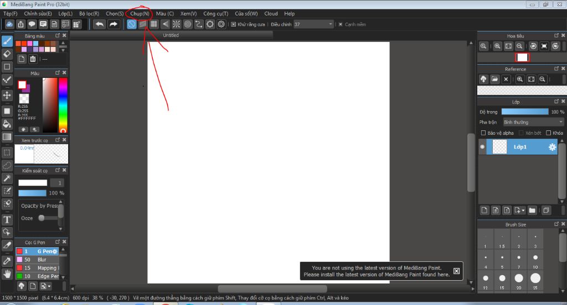Open the Chỉnh sửa(E) menu
The width and height of the screenshot is (567, 305).
pyautogui.click(x=38, y=13)
